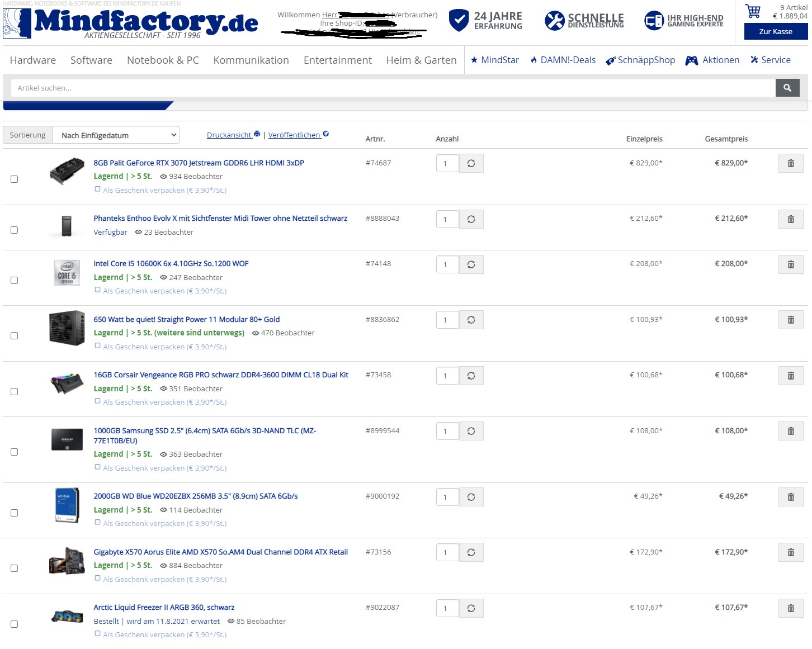Remove the Intel Core i5 10600K item
This screenshot has height=649, width=812.
(x=791, y=264)
